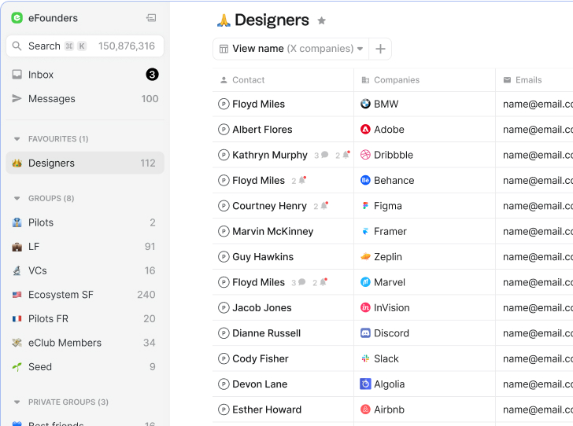
Task: Open the Pilots FR group
Action: (85, 318)
